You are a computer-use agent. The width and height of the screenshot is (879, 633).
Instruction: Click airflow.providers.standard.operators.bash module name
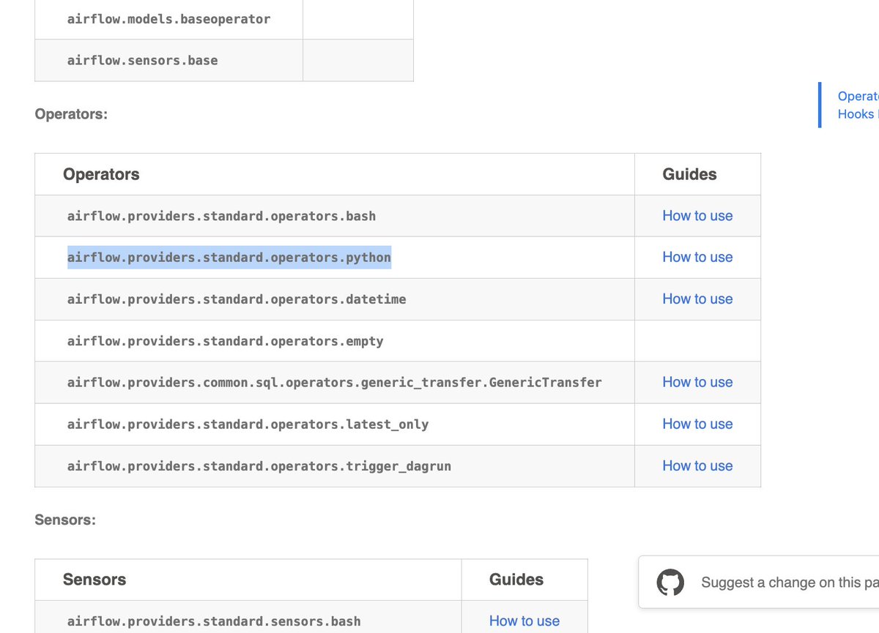point(221,216)
